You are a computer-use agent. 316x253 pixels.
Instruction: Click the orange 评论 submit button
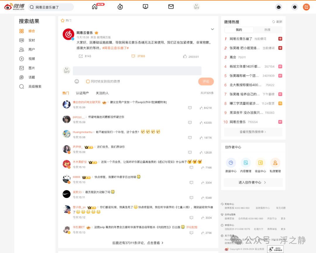click(206, 81)
